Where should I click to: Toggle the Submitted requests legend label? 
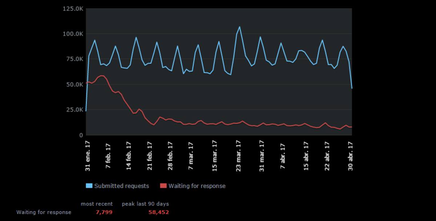coord(122,186)
